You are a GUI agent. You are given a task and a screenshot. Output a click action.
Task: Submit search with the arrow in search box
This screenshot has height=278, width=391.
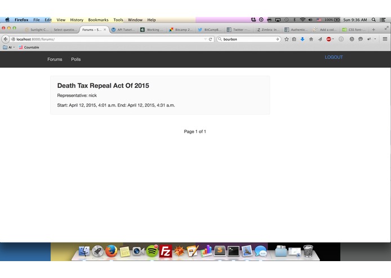click(277, 39)
